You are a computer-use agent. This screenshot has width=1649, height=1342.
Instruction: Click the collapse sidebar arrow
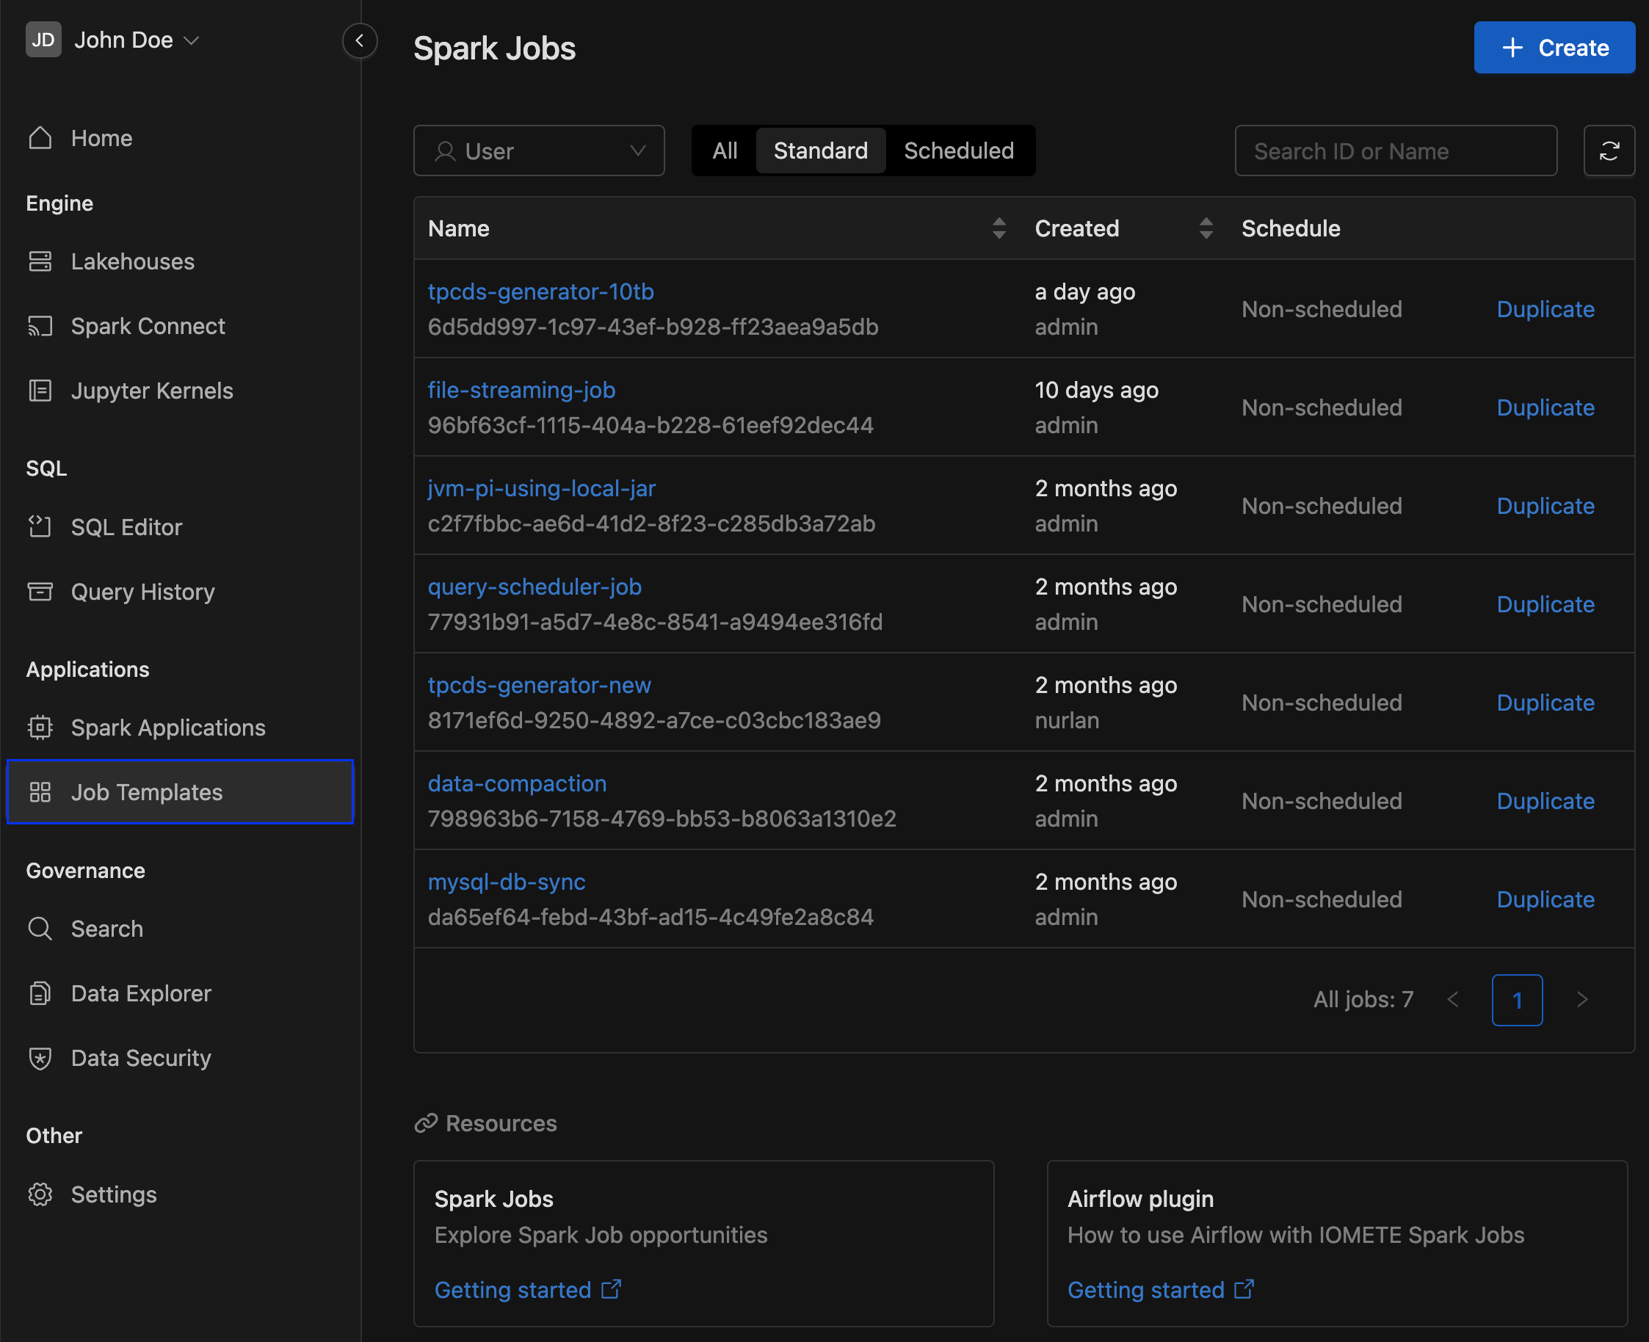tap(359, 41)
